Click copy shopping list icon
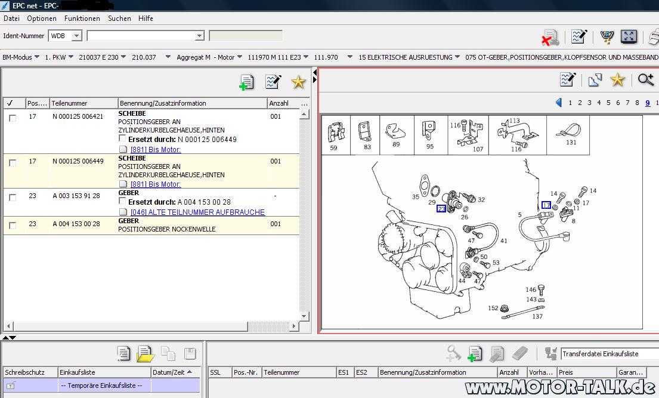Screen dimensions: 659x398 click(168, 353)
